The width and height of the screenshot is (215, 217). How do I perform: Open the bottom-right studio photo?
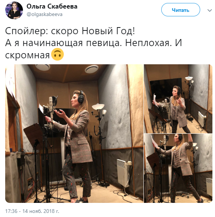[x=178, y=168]
